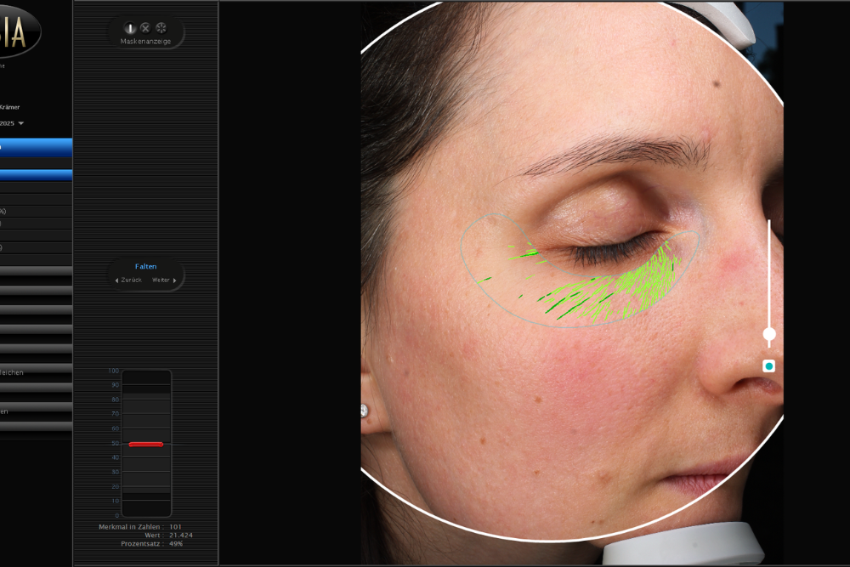This screenshot has width=850, height=567.
Task: Click the left arrow beside Zurück
Action: [x=116, y=280]
